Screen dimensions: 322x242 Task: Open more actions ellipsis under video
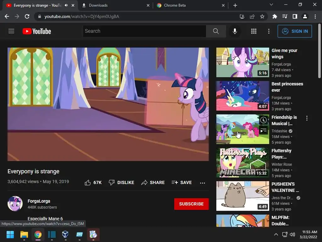click(x=203, y=183)
